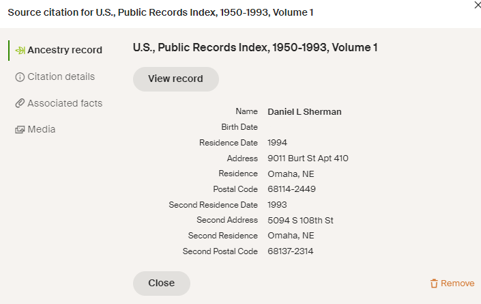Screen dimensions: 481x304
Task: Click the second address 5094 S 108th St
Action: click(x=300, y=220)
